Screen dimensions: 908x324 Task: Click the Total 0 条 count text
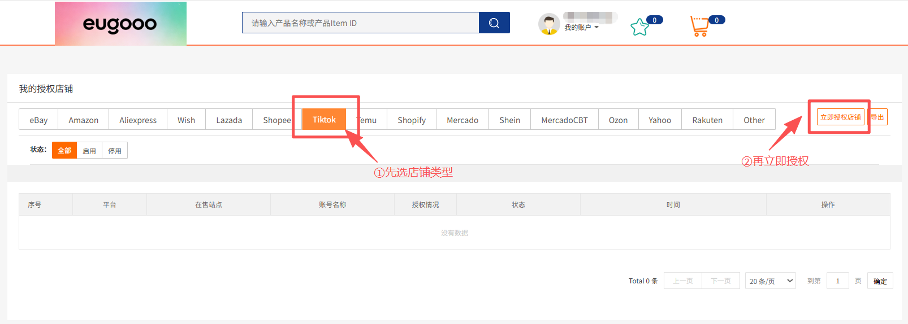pos(643,281)
